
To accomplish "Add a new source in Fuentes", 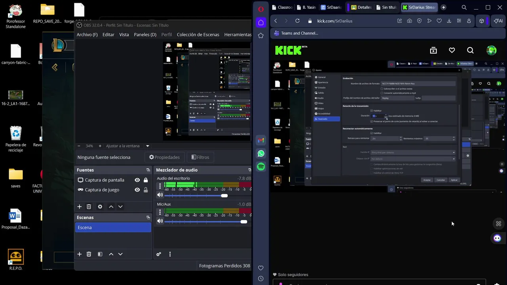I will point(79,207).
